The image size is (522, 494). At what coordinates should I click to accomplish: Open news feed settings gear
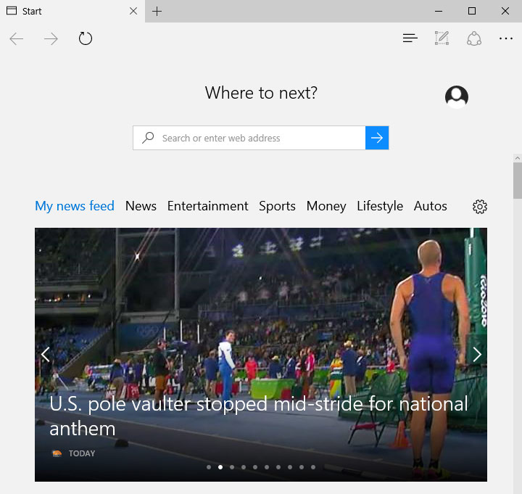pyautogui.click(x=479, y=207)
